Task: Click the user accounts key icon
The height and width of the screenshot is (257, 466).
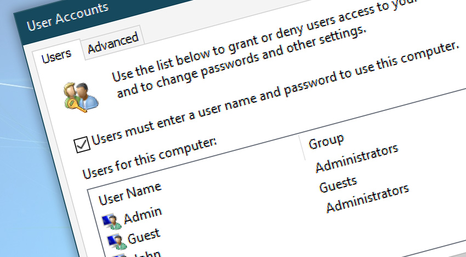Action: [81, 97]
